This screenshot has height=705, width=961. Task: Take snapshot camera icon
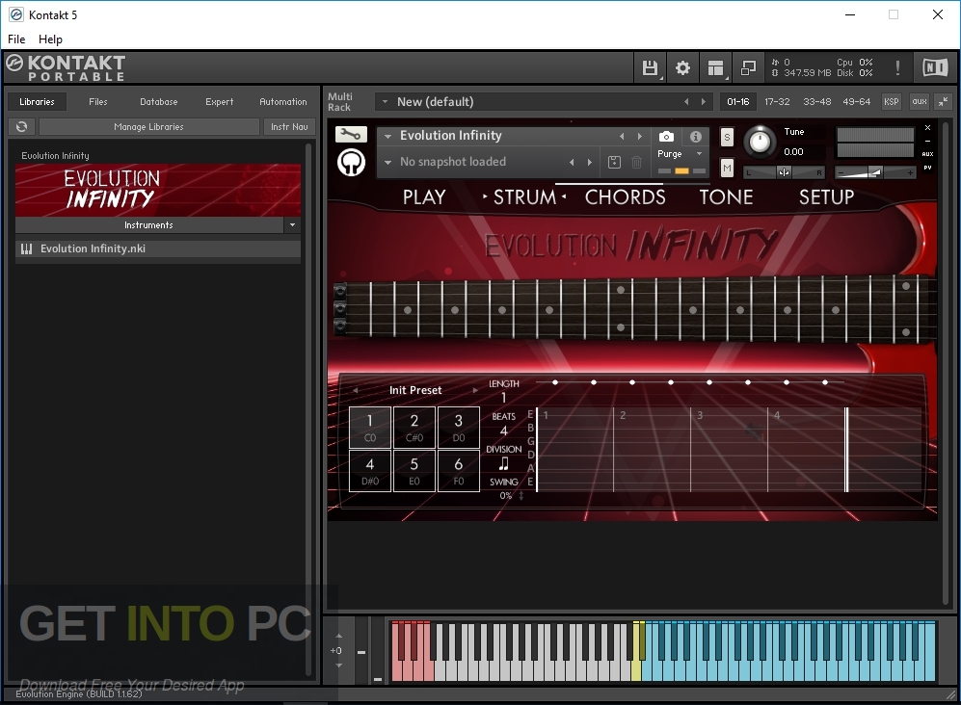pyautogui.click(x=666, y=137)
